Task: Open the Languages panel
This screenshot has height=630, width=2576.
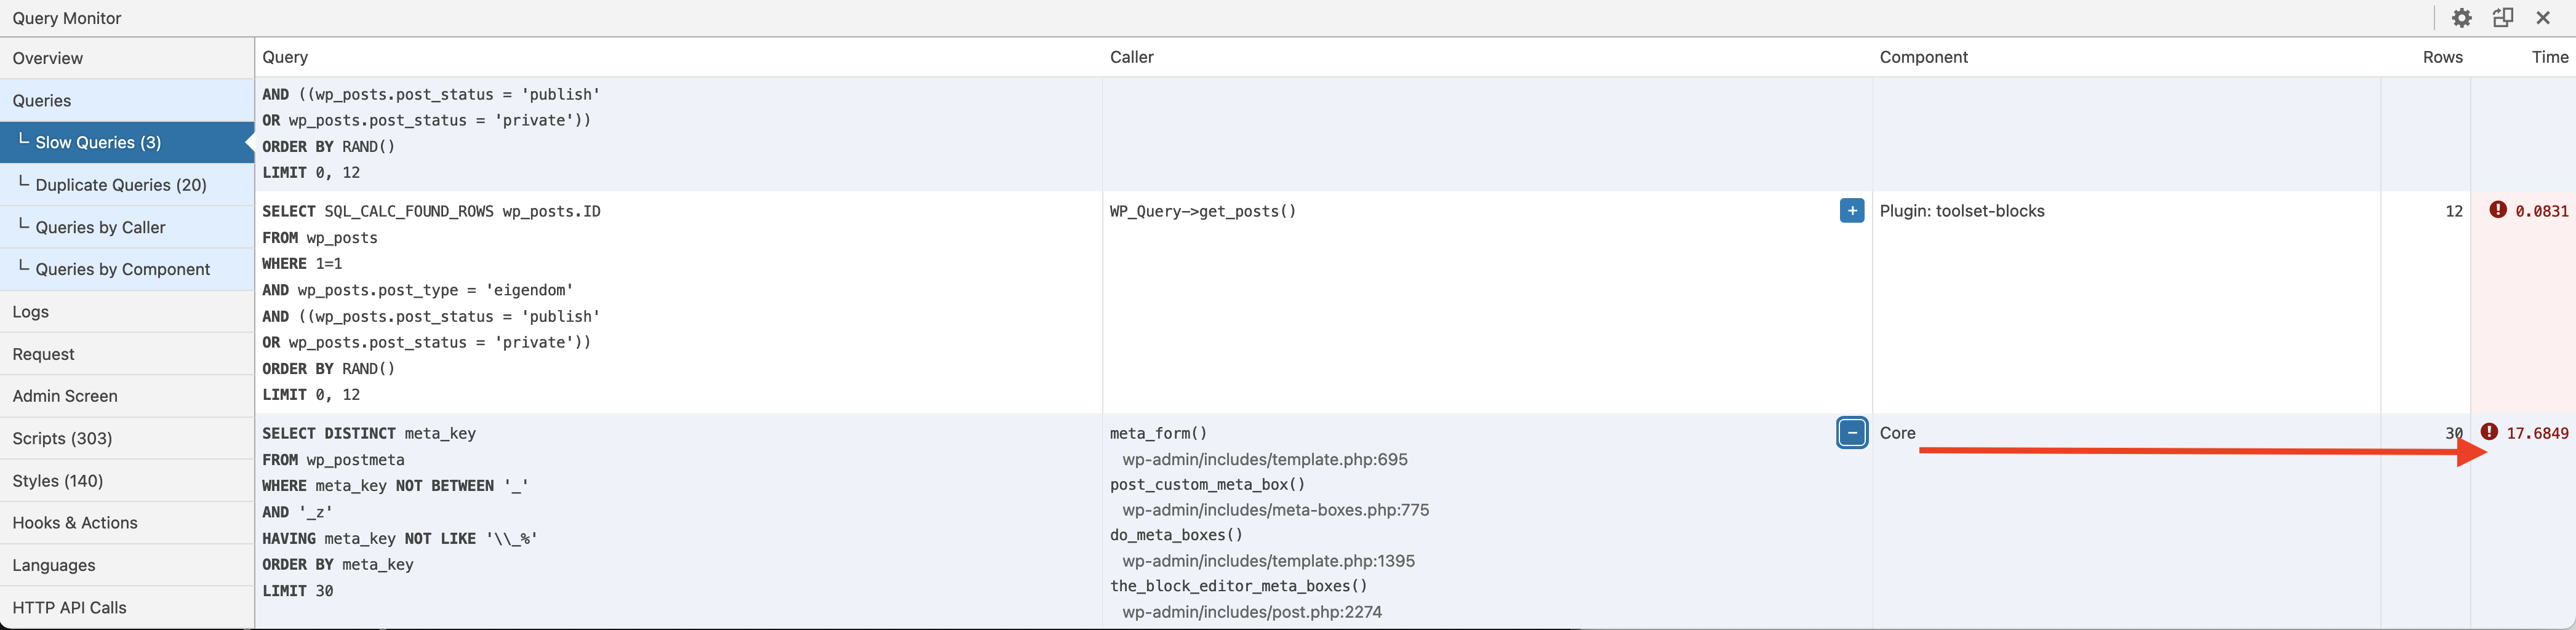Action: click(x=127, y=565)
